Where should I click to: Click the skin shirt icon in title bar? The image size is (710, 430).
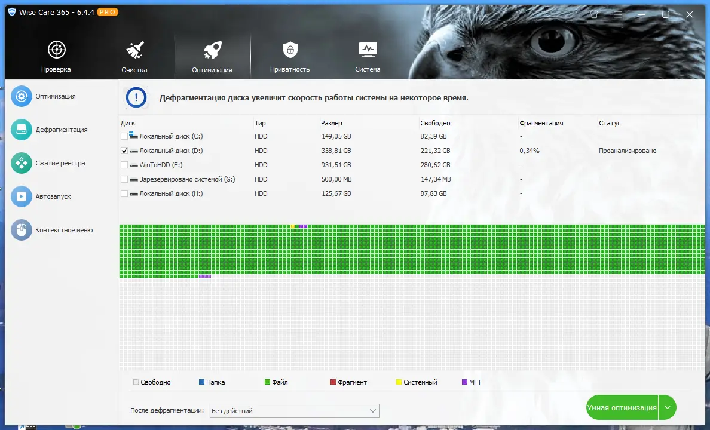[594, 14]
